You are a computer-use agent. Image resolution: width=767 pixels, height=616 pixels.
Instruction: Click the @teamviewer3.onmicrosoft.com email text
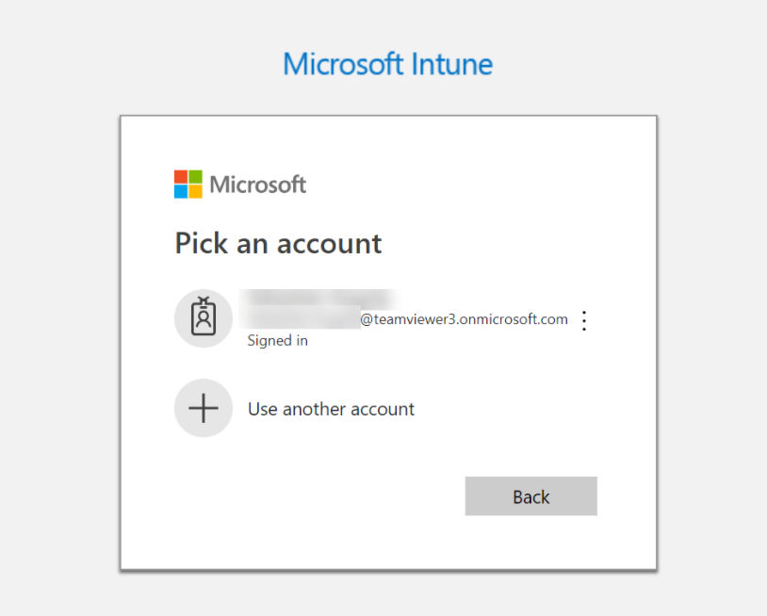click(464, 319)
